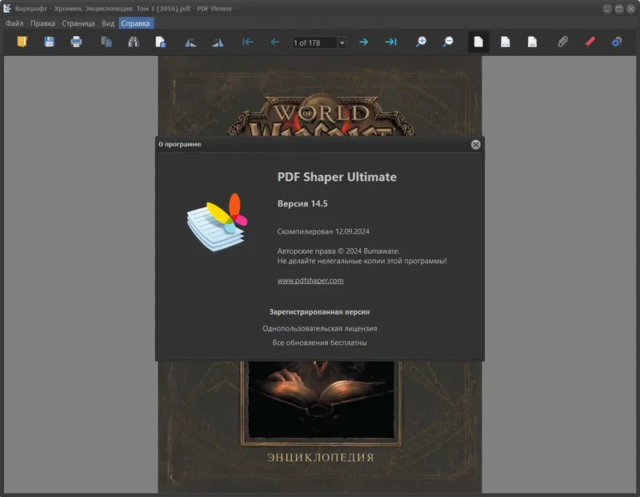
Task: Click the open book image on the PDF page
Action: pyautogui.click(x=322, y=399)
